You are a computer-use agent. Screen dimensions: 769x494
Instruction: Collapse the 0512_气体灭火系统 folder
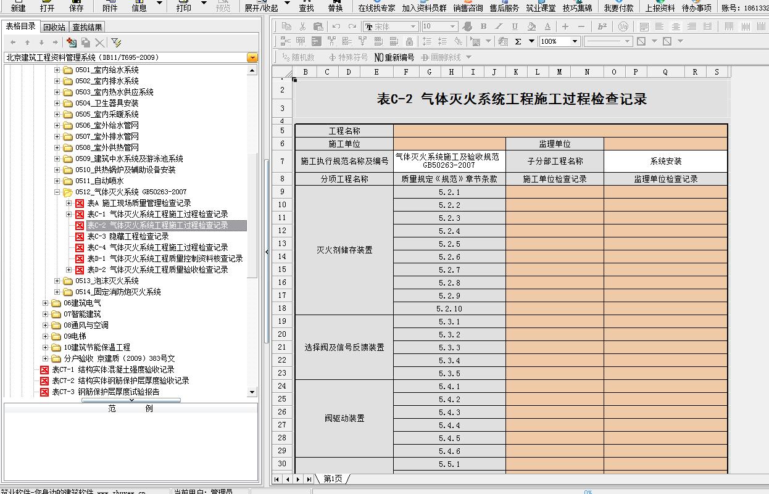click(57, 192)
